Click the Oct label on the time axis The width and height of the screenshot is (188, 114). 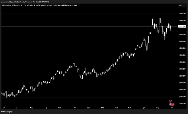coord(59,108)
